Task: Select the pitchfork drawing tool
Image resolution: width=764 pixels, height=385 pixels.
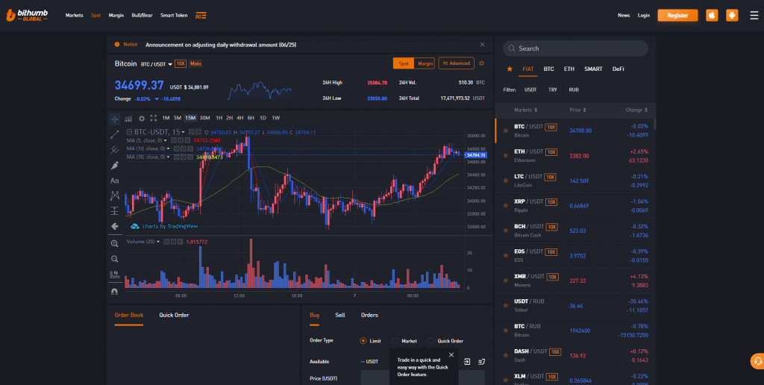Action: [114, 150]
